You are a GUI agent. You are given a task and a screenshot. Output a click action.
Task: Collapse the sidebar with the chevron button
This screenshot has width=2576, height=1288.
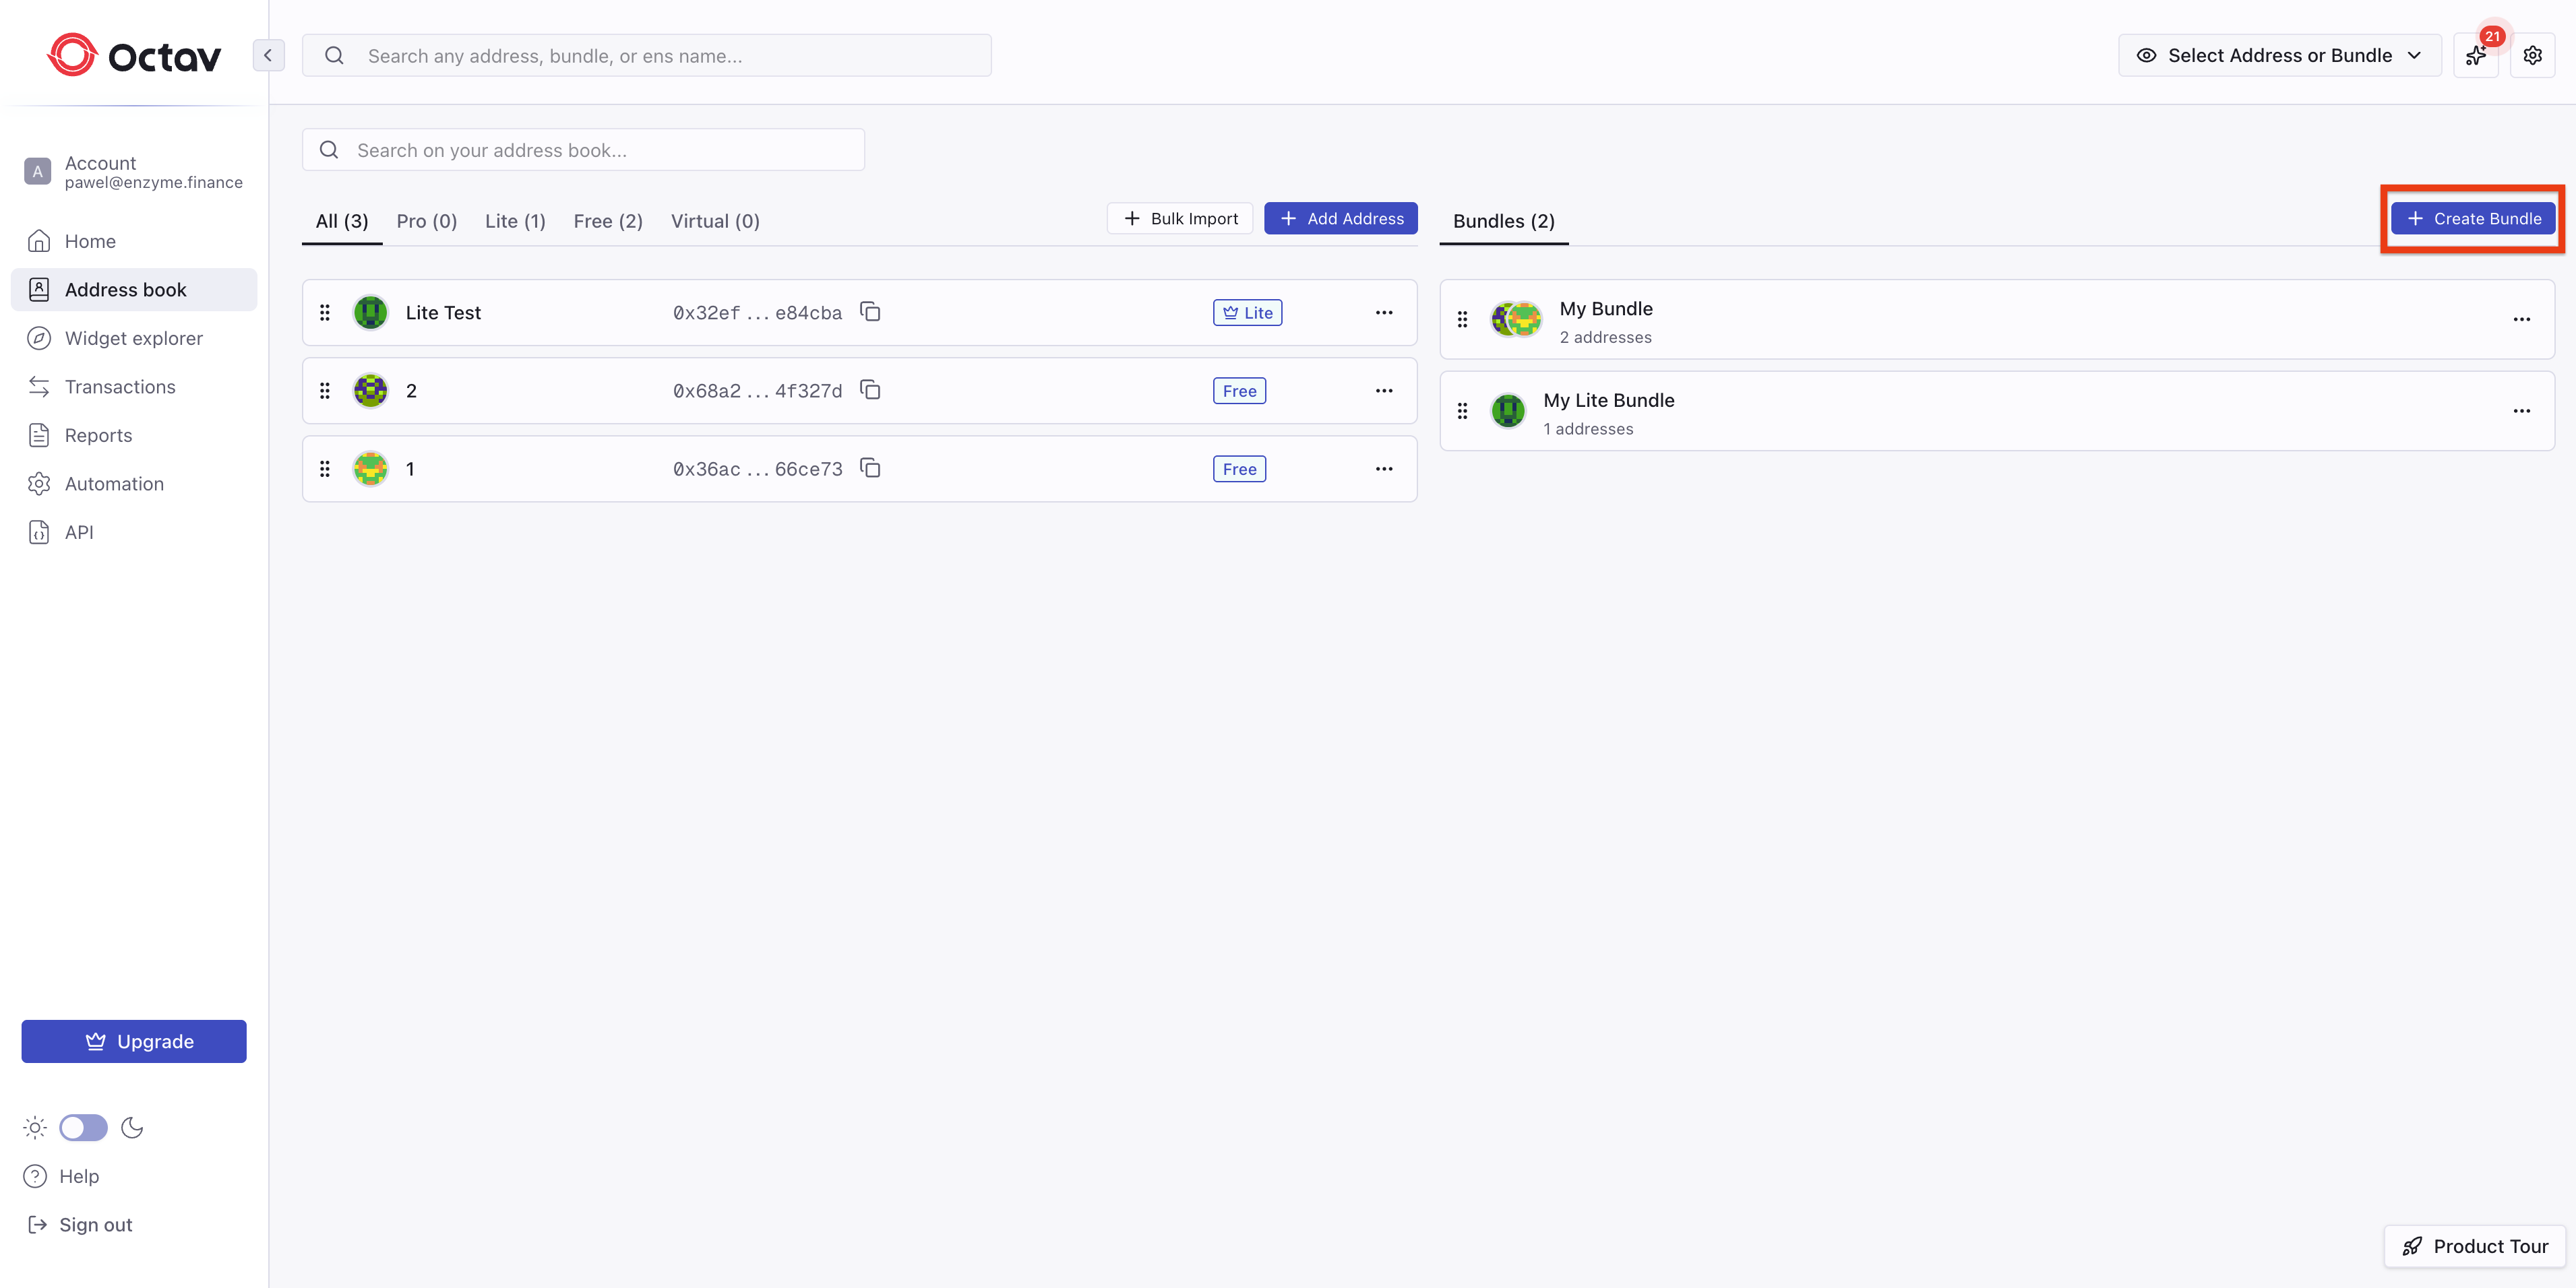pos(268,56)
